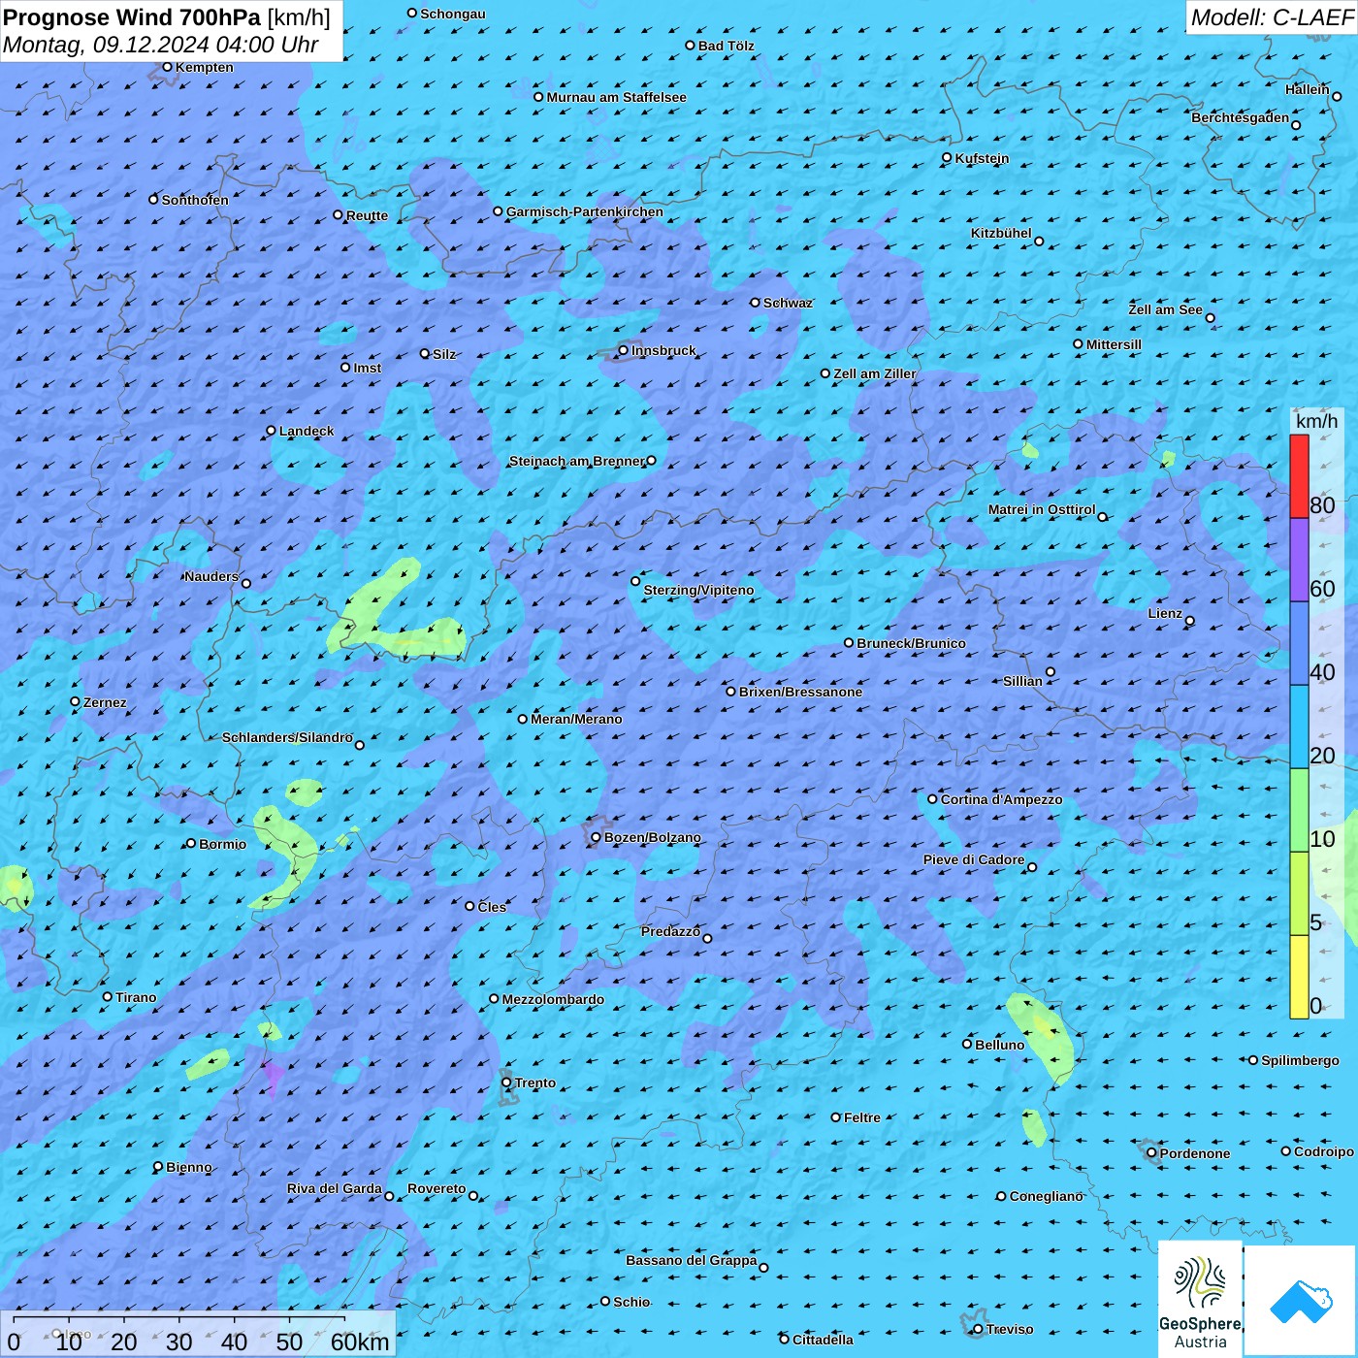Select the Sterzing/Vipiteno label
Image resolution: width=1358 pixels, height=1358 pixels.
tap(698, 590)
